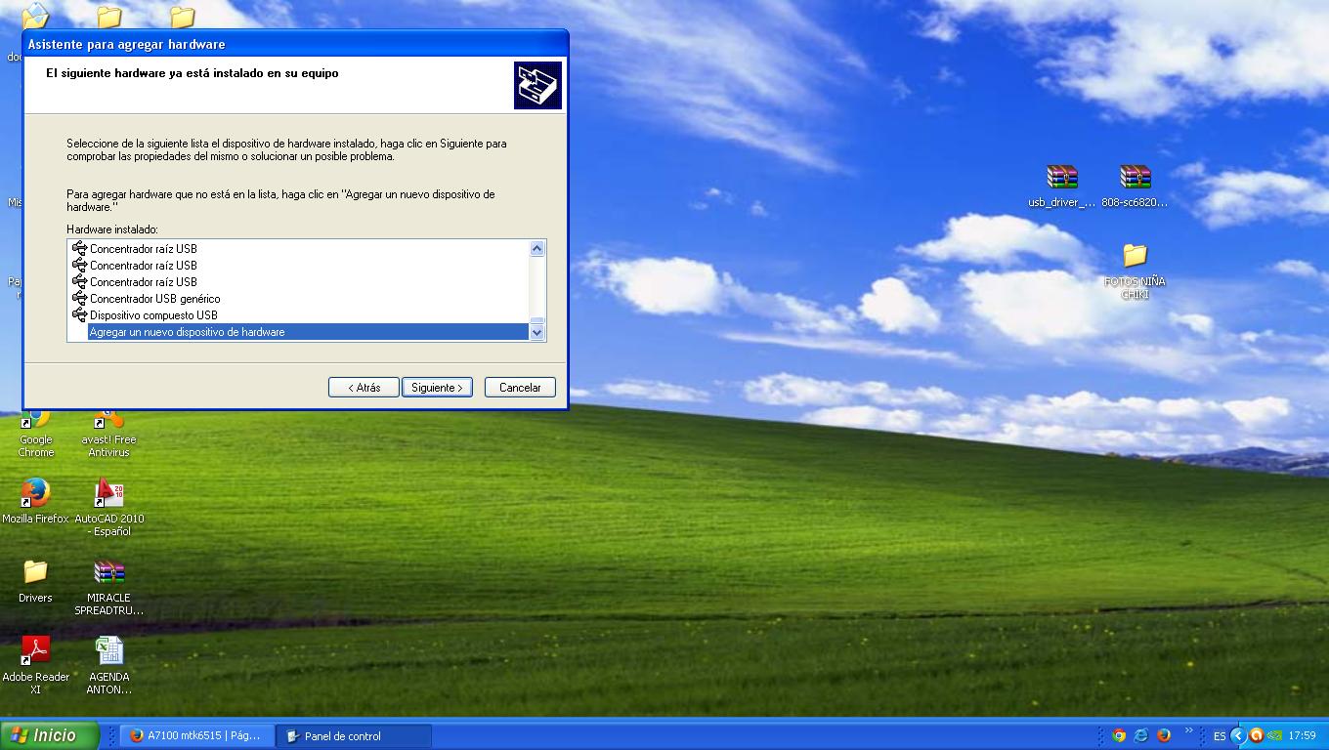This screenshot has width=1329, height=750.
Task: Click Internet Explorer quick launch icon
Action: (1140, 735)
